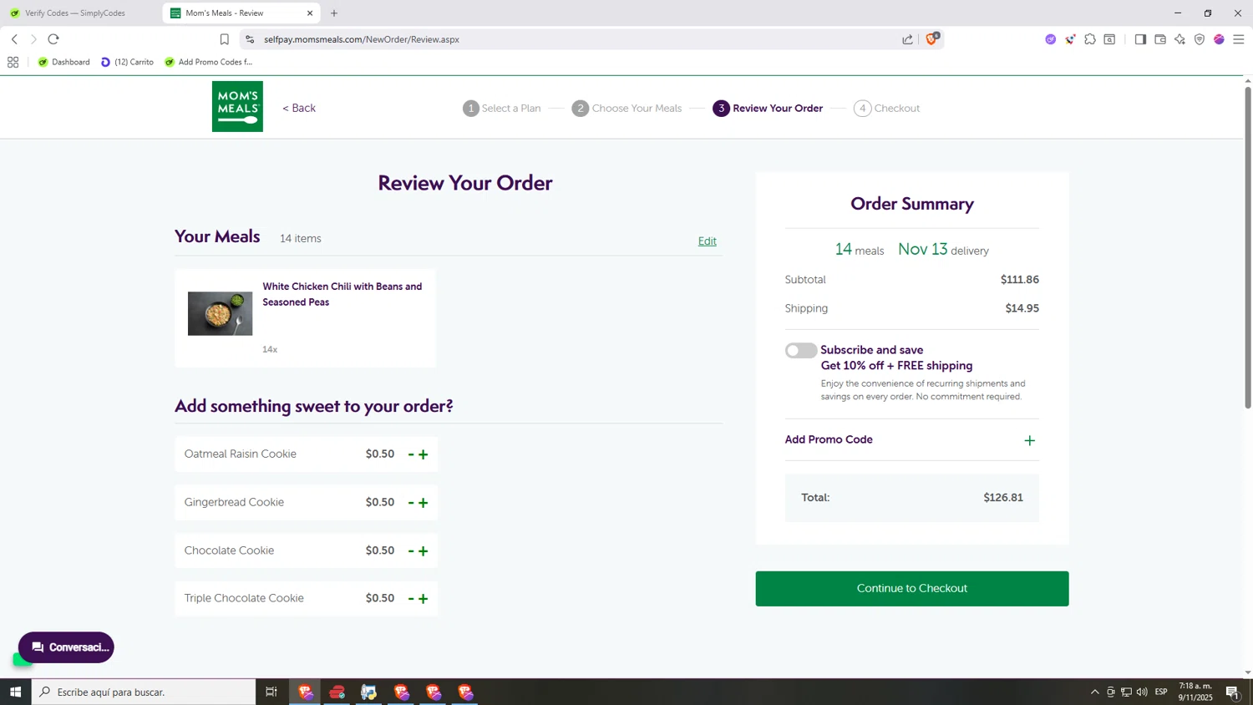
Task: Reload the page
Action: pos(53,39)
